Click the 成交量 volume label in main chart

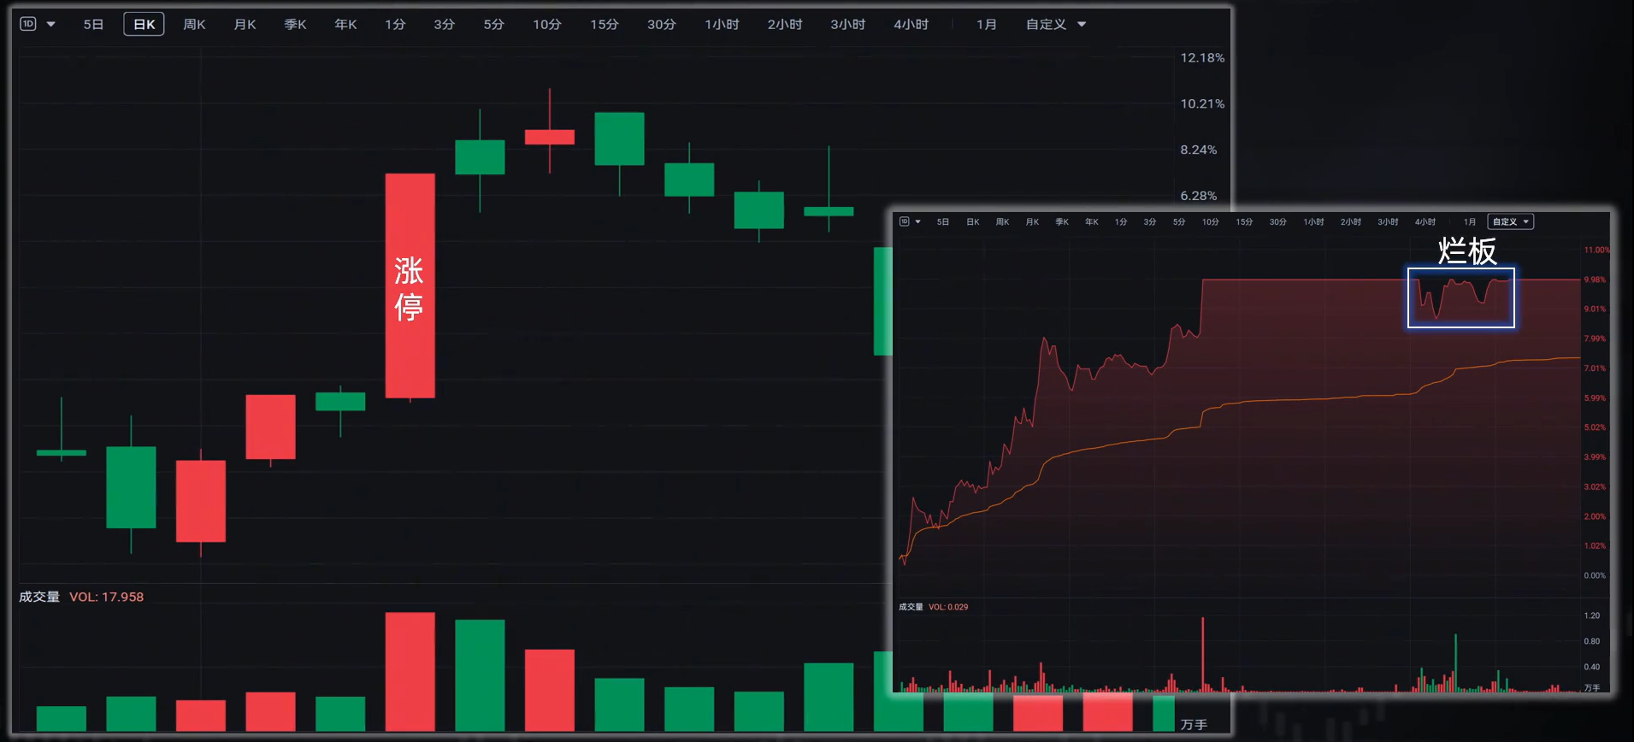pyautogui.click(x=39, y=597)
